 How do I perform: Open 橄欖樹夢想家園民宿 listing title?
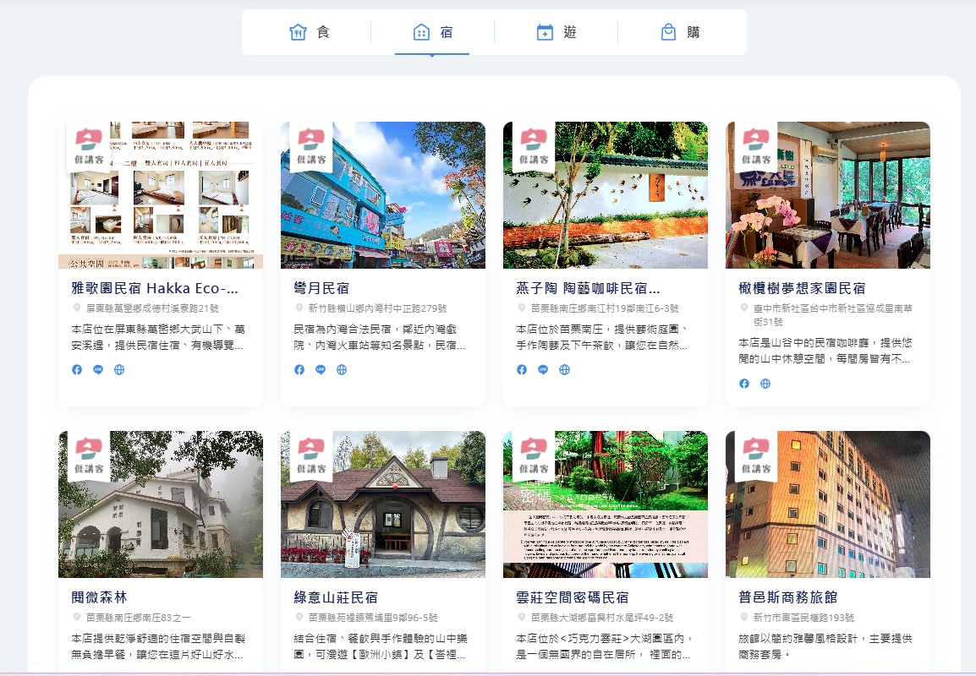click(803, 288)
